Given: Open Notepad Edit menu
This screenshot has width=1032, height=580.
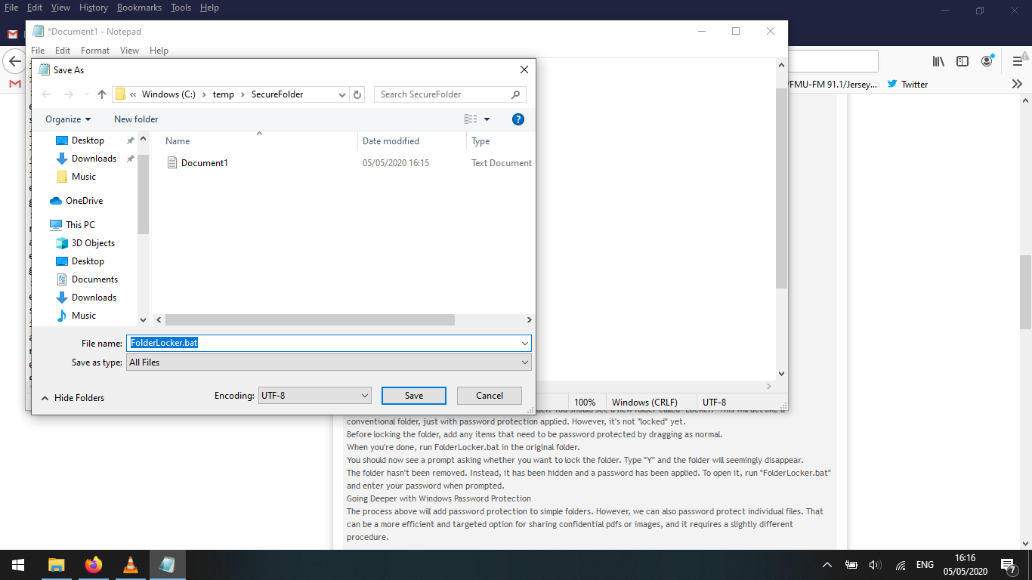Looking at the screenshot, I should pyautogui.click(x=63, y=51).
